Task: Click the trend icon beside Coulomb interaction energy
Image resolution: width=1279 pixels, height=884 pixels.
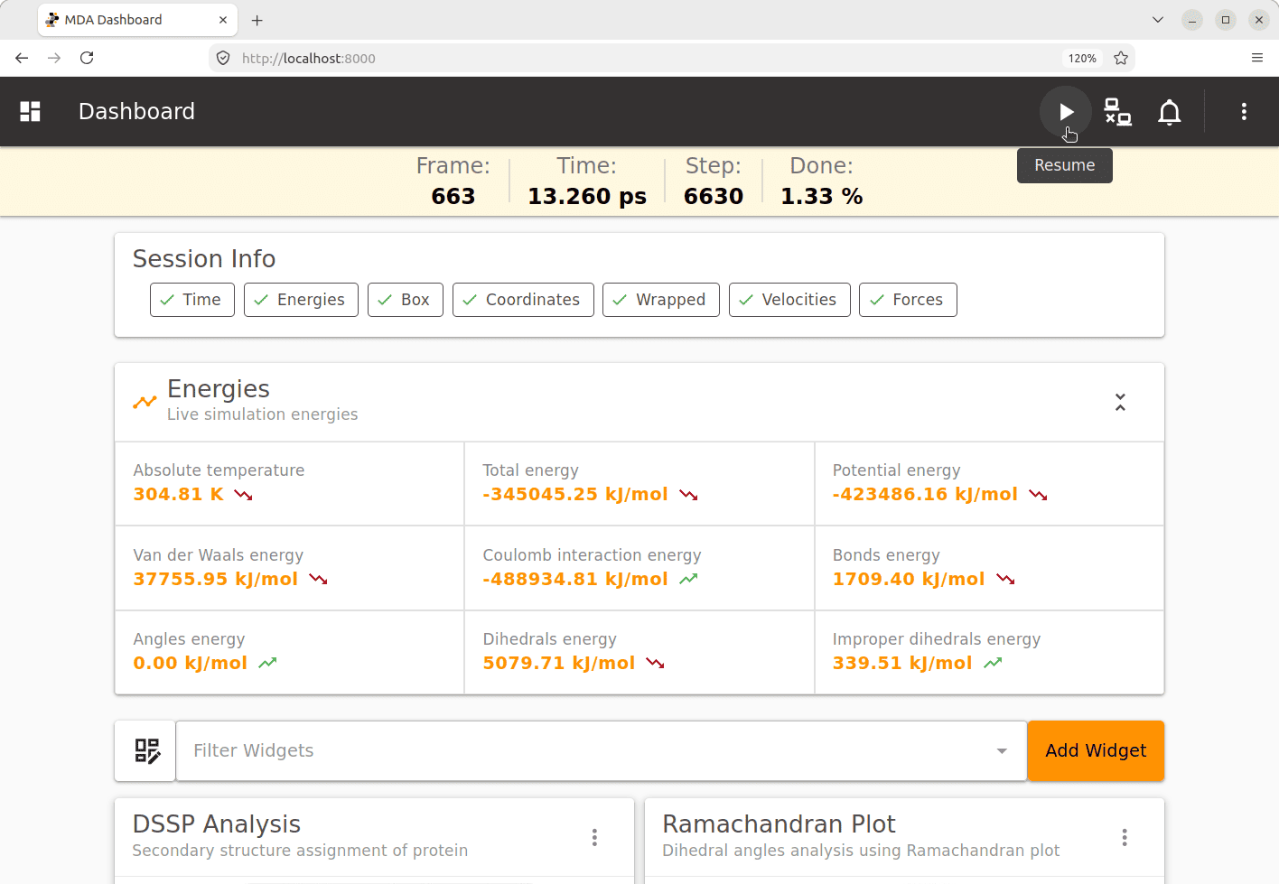Action: (688, 579)
